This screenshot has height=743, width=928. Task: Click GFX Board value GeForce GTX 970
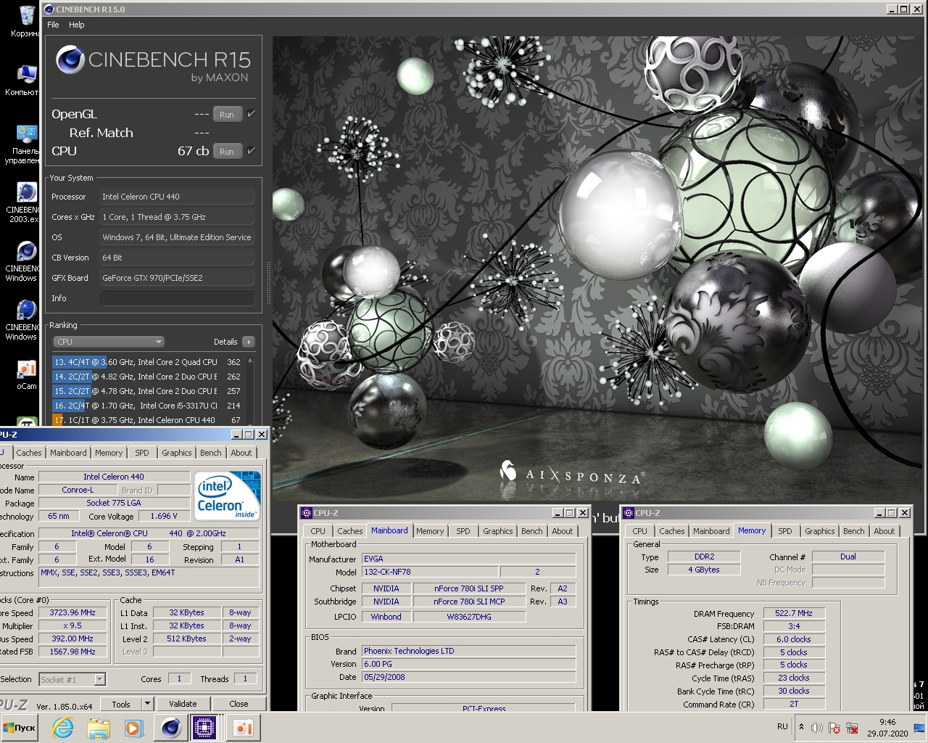coord(177,278)
